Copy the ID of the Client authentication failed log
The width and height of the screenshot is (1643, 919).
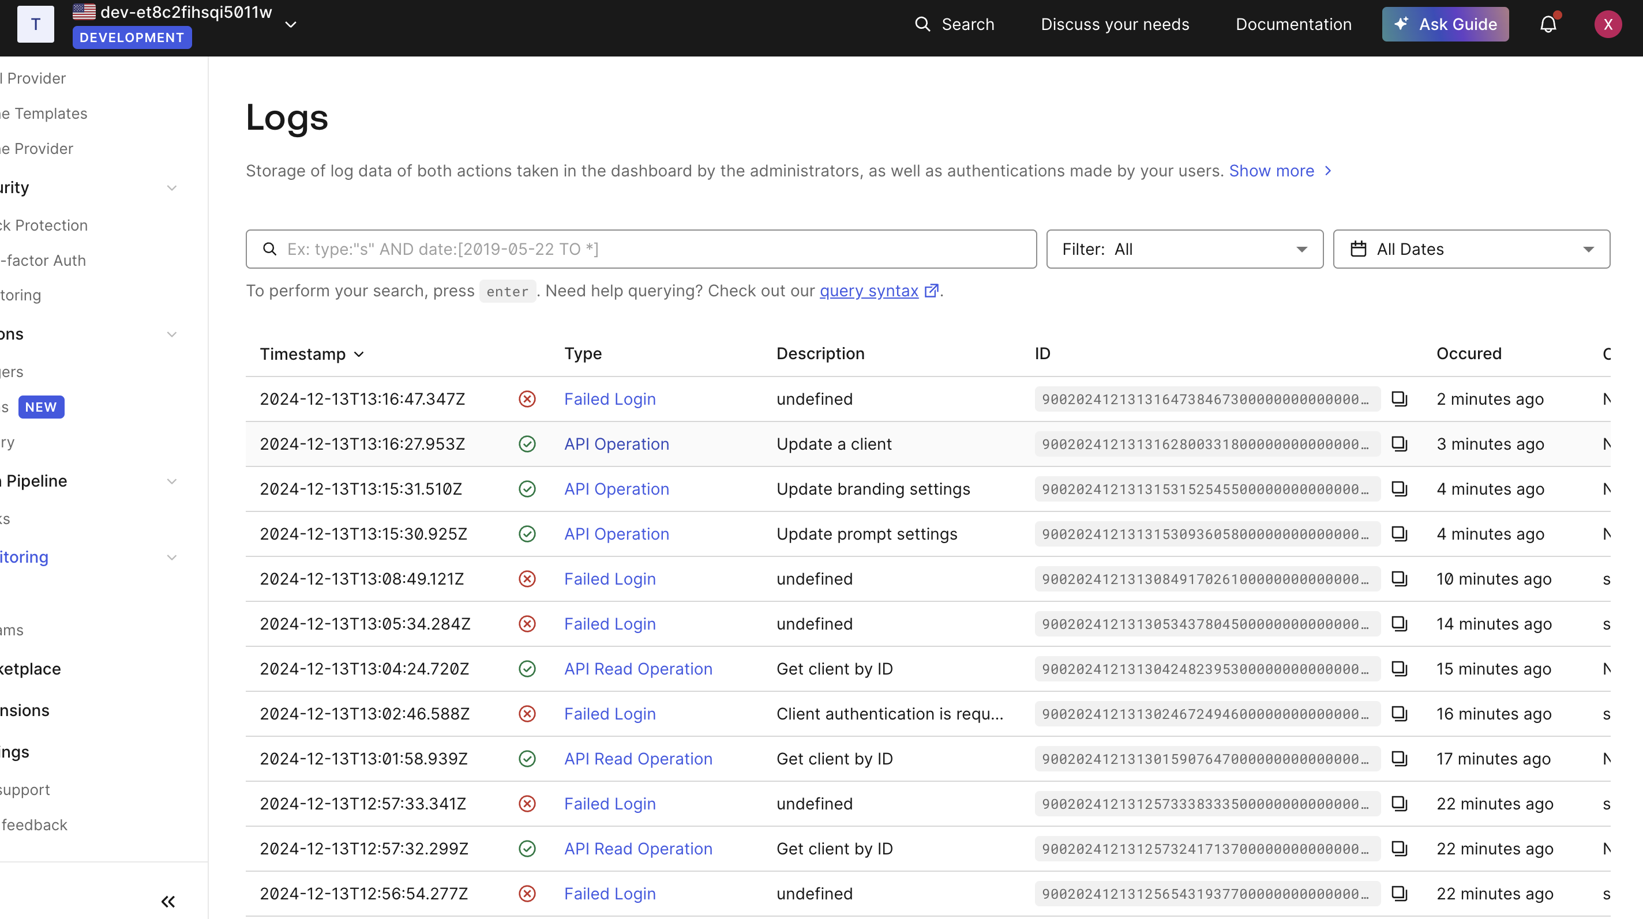(x=1400, y=714)
